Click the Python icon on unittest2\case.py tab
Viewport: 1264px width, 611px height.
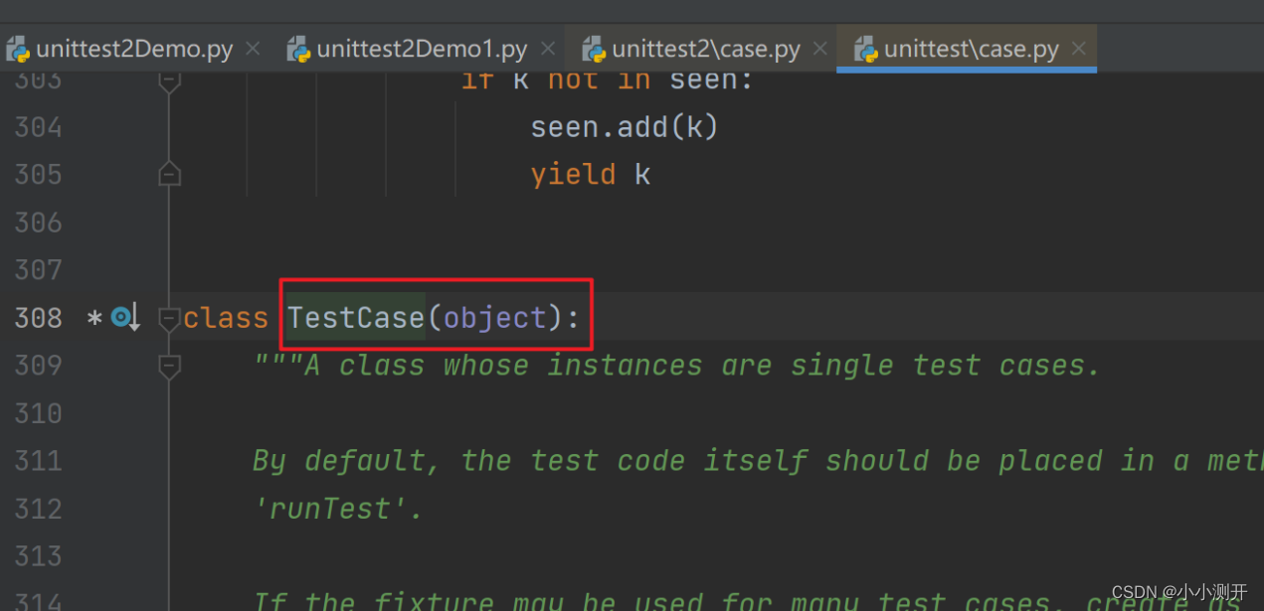pyautogui.click(x=594, y=47)
